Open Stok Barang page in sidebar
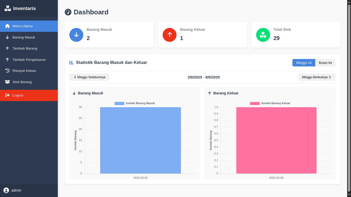The image size is (351, 197). click(22, 82)
